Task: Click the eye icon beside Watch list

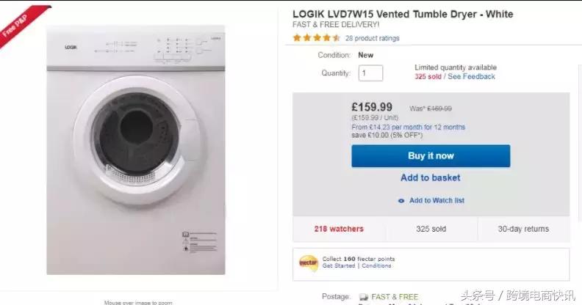Action: click(x=400, y=201)
